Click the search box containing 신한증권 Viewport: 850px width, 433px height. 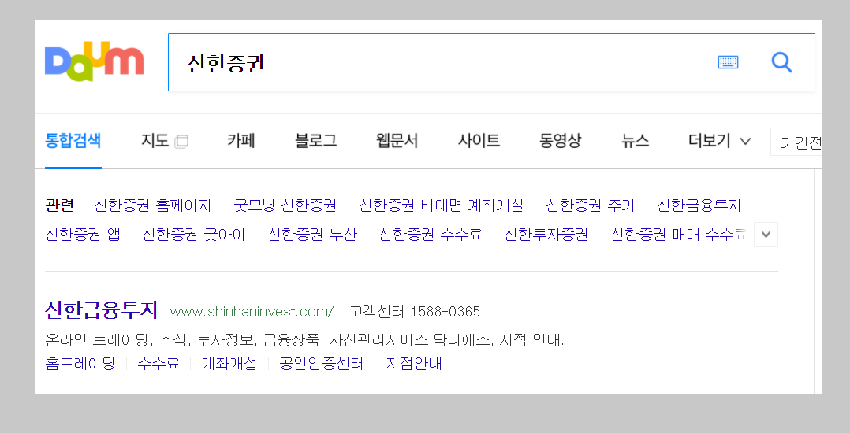(x=491, y=62)
